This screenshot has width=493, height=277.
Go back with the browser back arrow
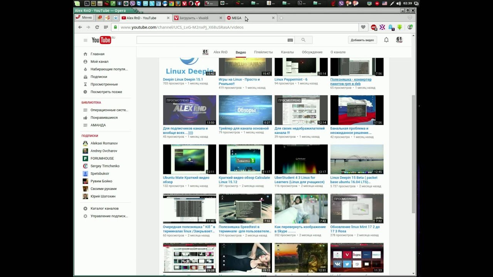[x=80, y=27]
